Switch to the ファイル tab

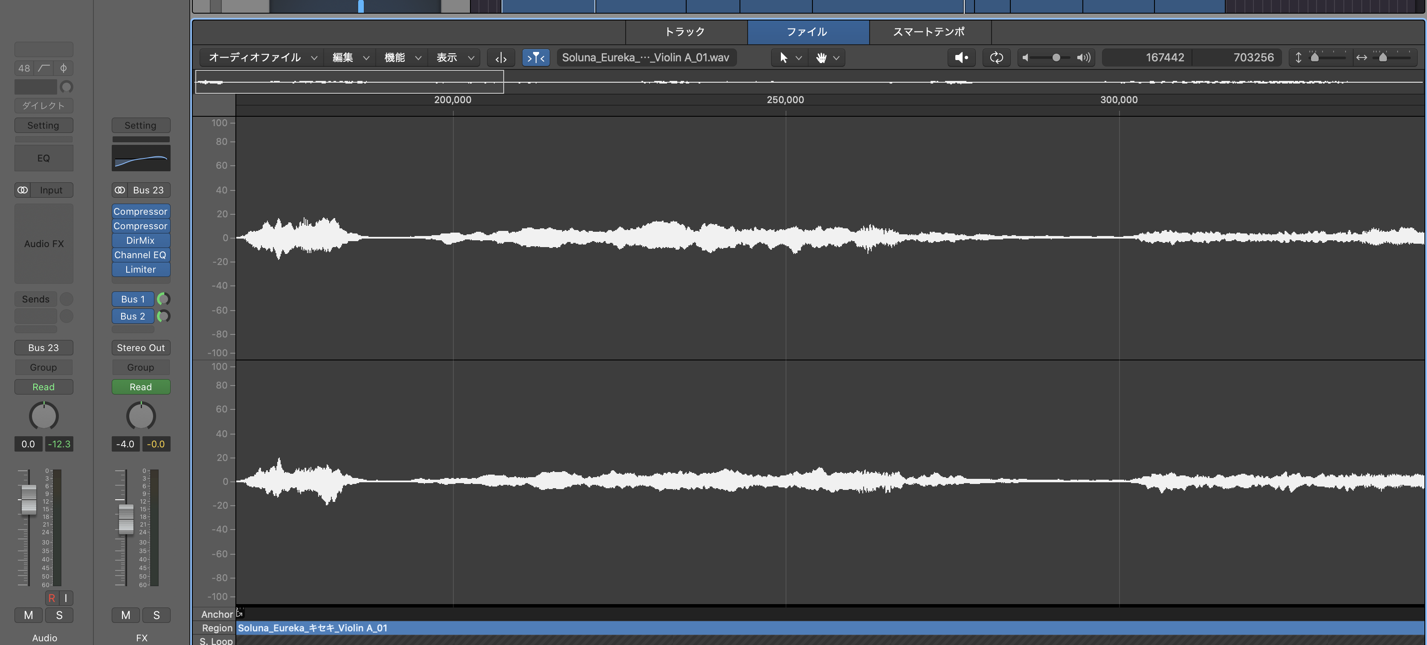tap(808, 32)
